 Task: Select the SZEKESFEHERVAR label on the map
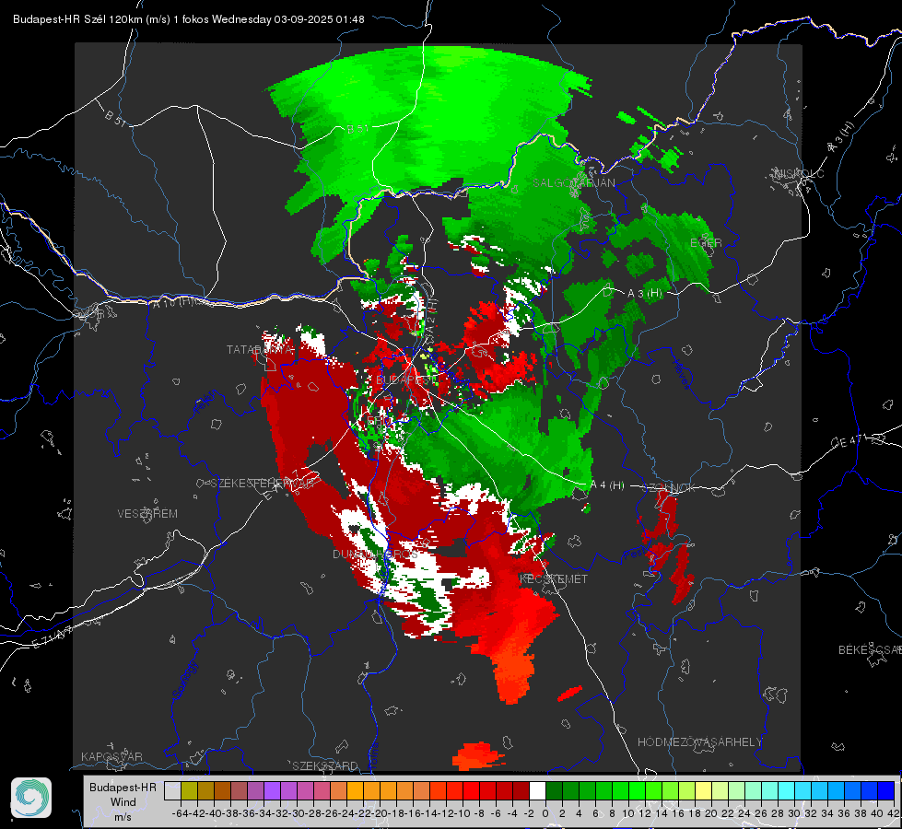[x=262, y=484]
